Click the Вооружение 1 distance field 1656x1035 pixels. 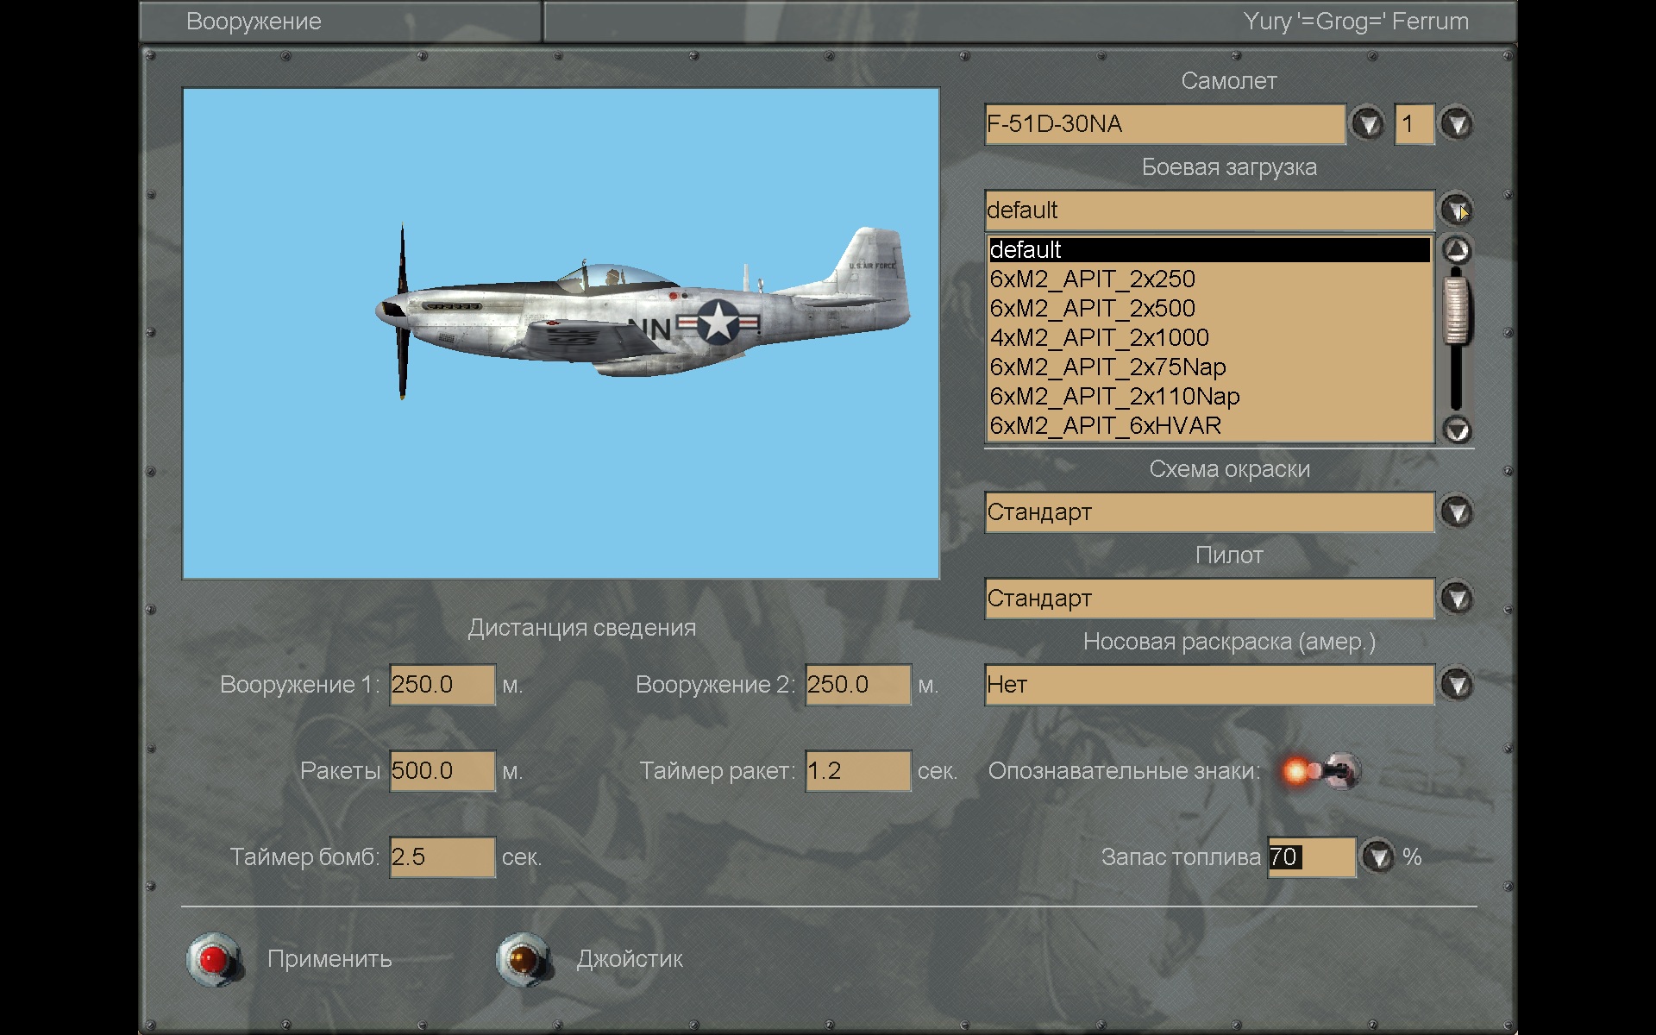click(442, 685)
